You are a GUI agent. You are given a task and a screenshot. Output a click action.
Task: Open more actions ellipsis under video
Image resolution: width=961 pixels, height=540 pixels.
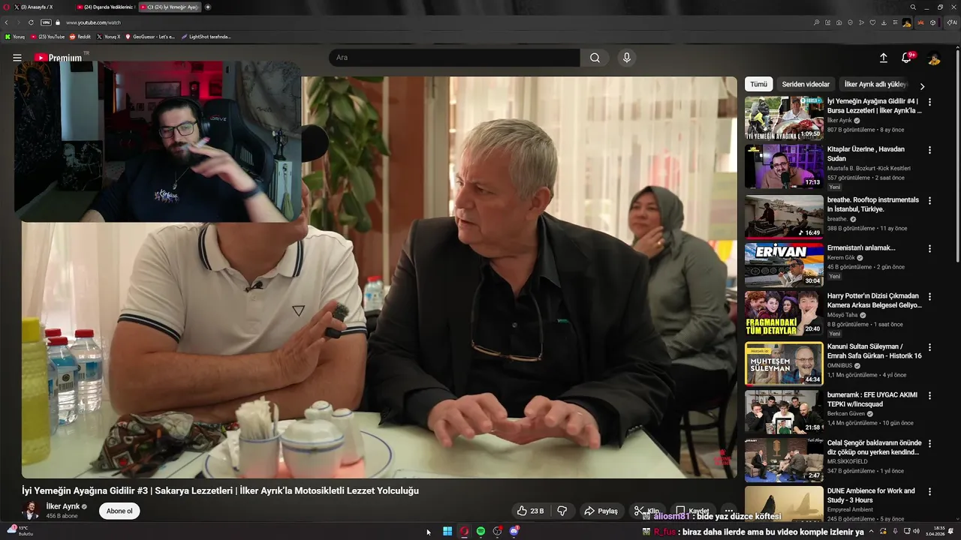click(x=728, y=511)
